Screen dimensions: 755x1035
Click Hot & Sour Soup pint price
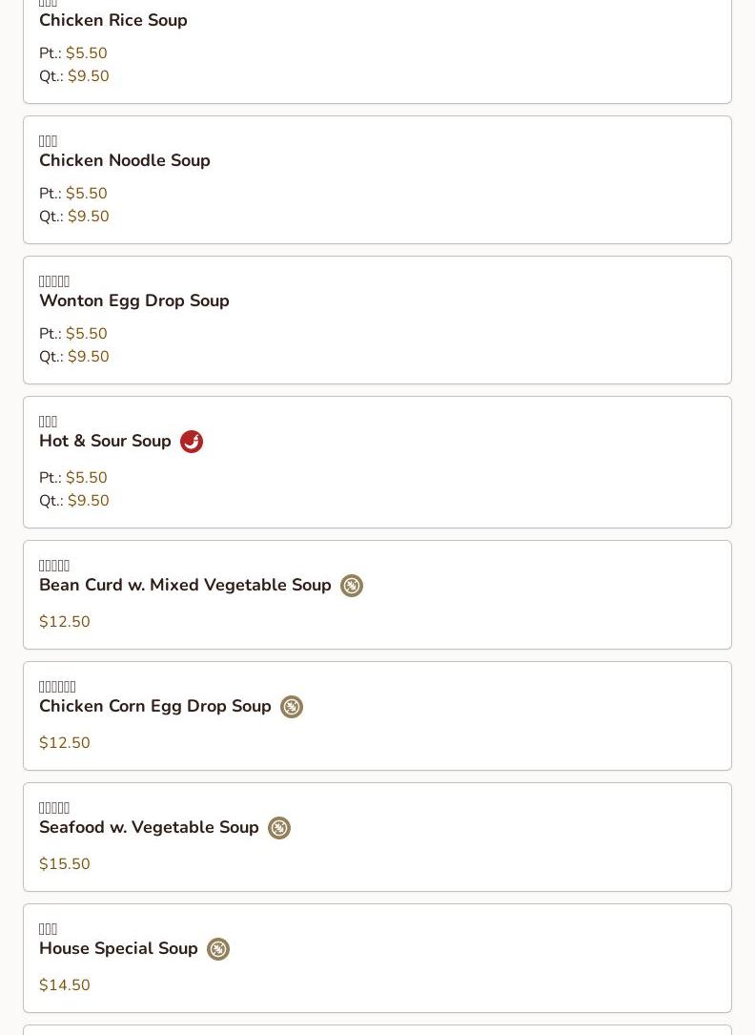[x=86, y=478]
